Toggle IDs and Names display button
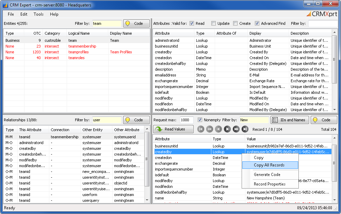This screenshot has width=341, height=214. (x=290, y=120)
